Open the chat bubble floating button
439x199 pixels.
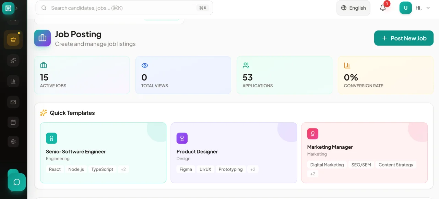(x=17, y=182)
